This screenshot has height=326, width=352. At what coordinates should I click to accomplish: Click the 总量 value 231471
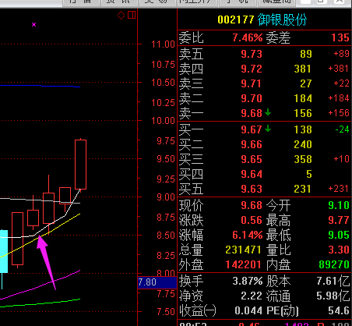tap(243, 250)
